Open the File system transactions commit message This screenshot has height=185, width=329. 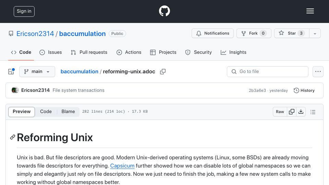click(78, 90)
